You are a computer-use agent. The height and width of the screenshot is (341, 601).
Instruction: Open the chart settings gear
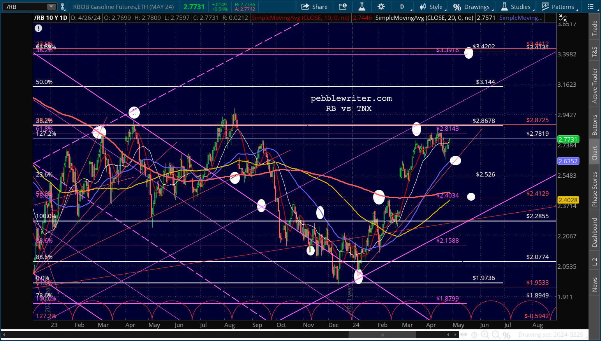[x=381, y=7]
